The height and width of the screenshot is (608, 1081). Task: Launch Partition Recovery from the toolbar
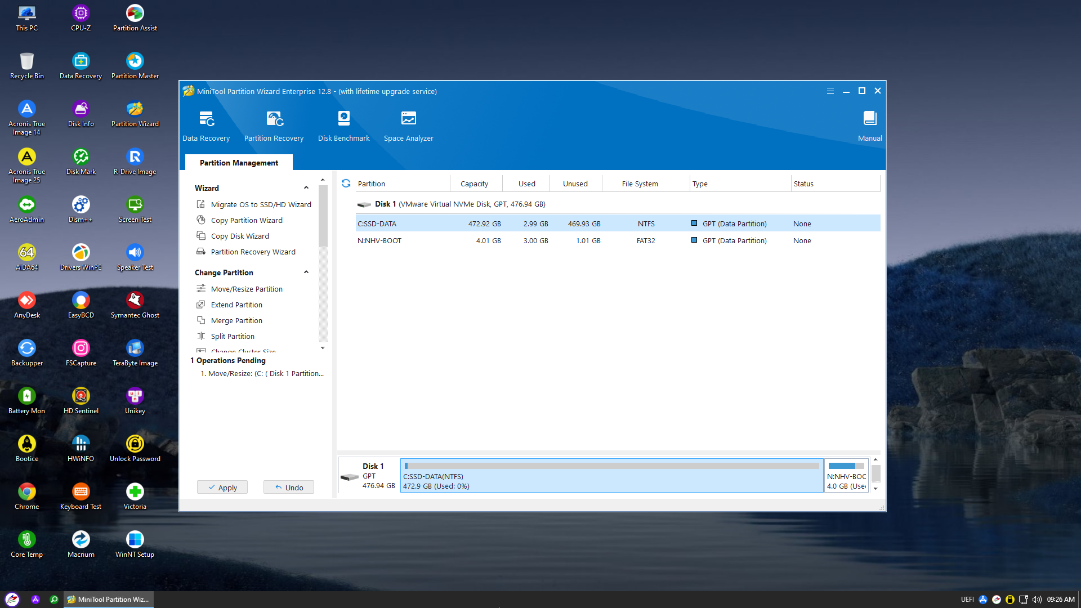(x=274, y=126)
